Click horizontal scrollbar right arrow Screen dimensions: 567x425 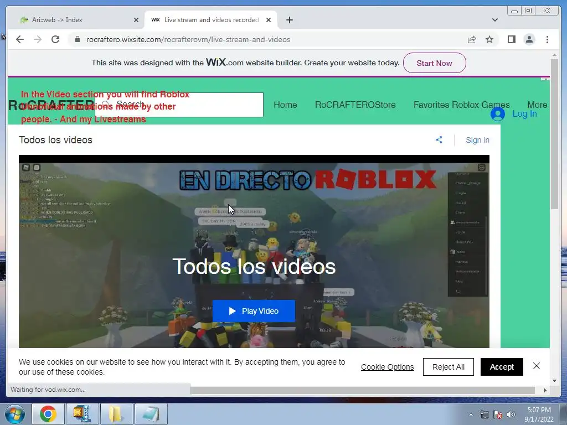(x=545, y=390)
